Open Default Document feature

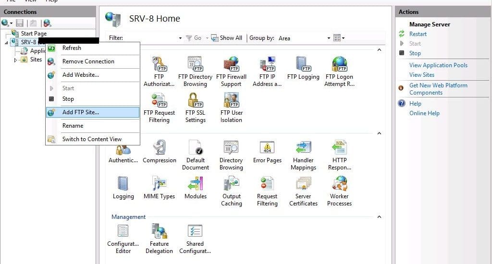(x=195, y=155)
